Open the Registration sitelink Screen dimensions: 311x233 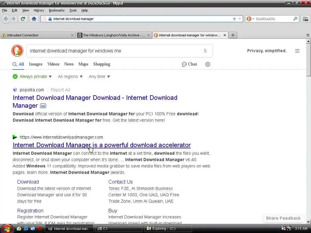[x=30, y=211]
